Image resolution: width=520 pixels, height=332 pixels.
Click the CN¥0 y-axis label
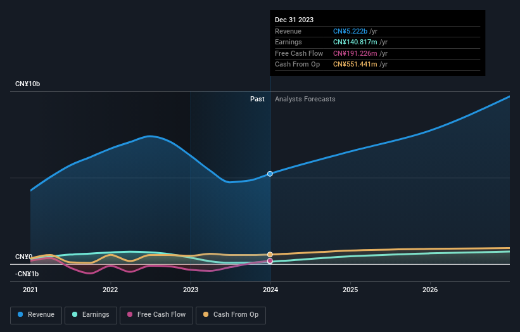point(23,257)
